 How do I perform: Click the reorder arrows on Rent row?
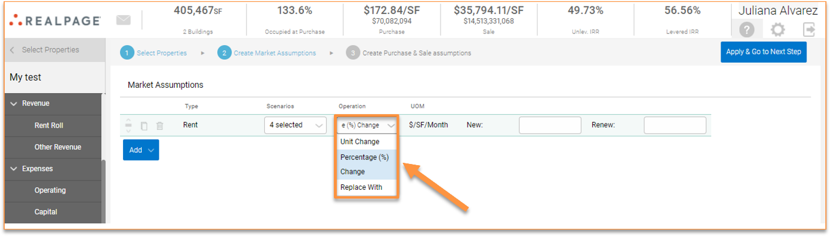(128, 125)
